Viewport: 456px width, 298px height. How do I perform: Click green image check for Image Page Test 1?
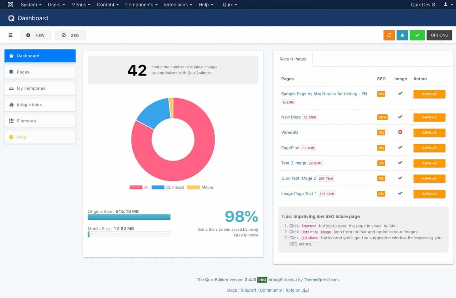400,193
